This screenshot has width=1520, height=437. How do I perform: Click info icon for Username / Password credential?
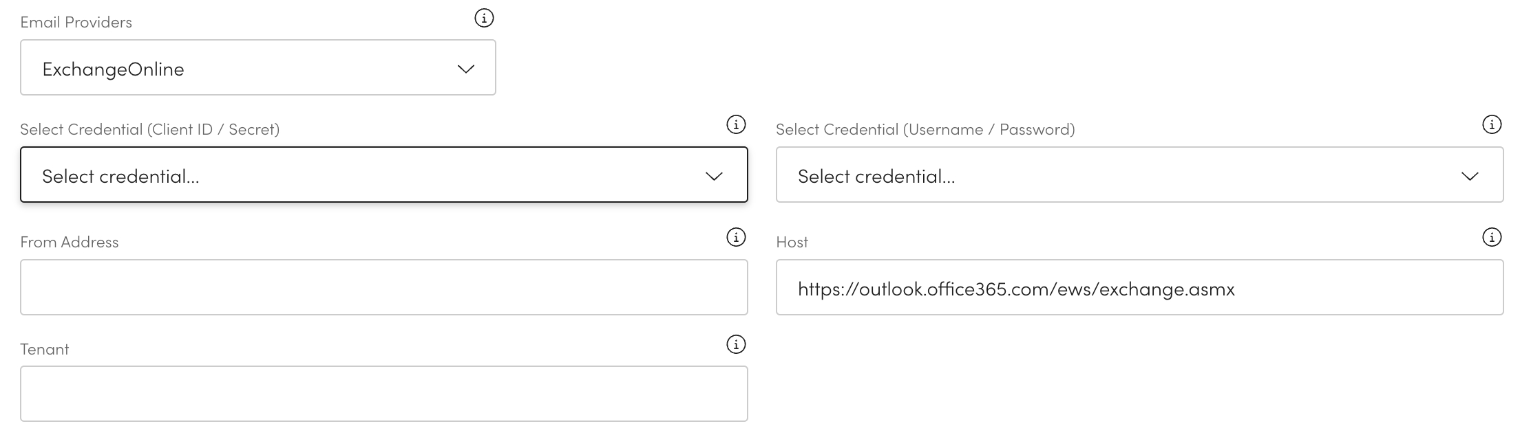1491,125
